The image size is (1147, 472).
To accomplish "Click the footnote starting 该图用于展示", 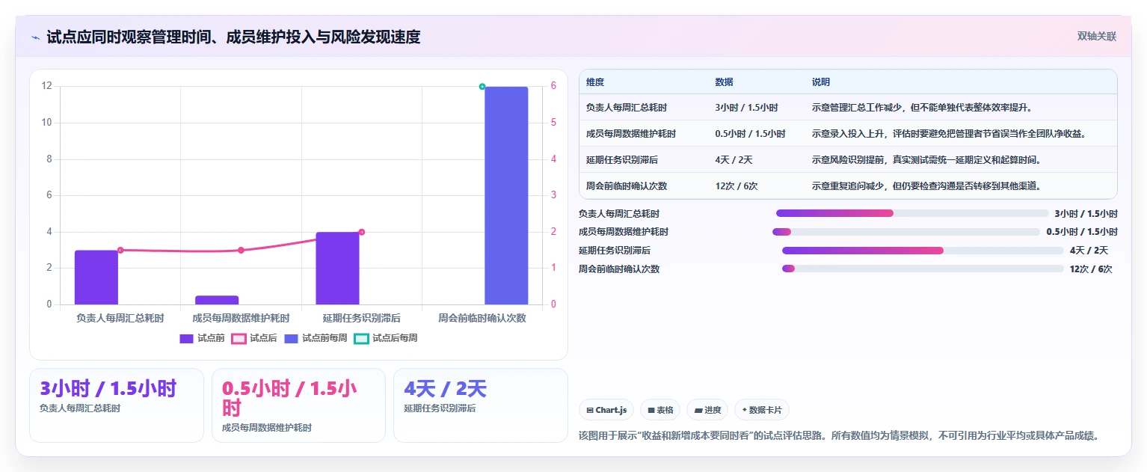I will pos(839,435).
